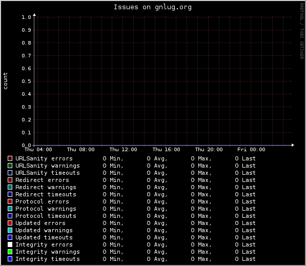Select the Redirect warnings teal swatch
This screenshot has height=266, width=306.
(x=10, y=187)
